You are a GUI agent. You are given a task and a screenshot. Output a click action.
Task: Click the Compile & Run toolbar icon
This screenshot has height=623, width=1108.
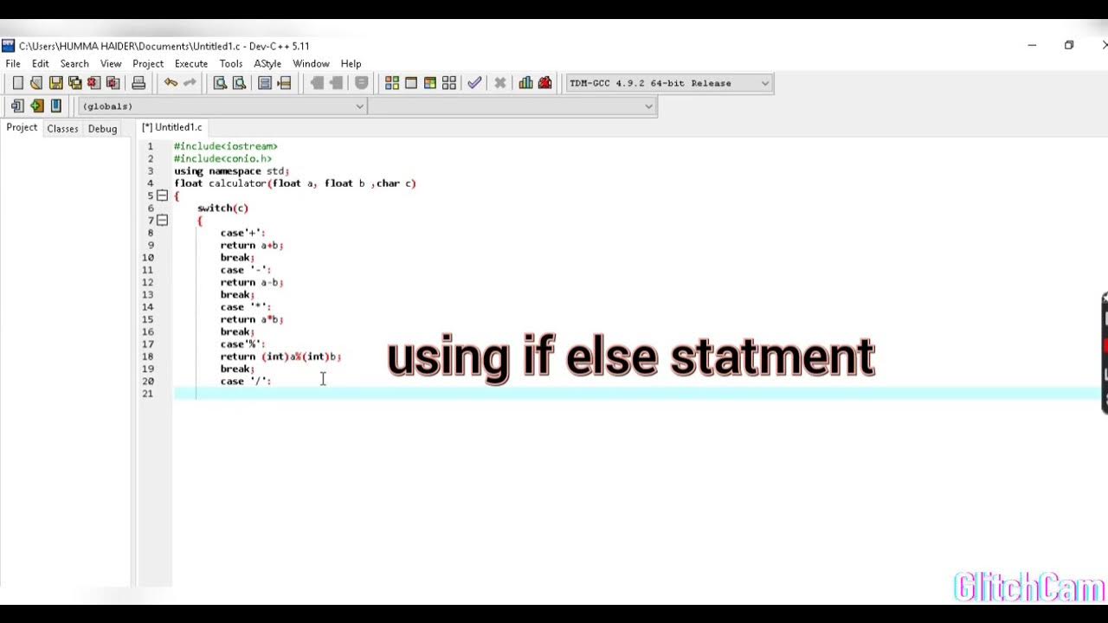430,83
